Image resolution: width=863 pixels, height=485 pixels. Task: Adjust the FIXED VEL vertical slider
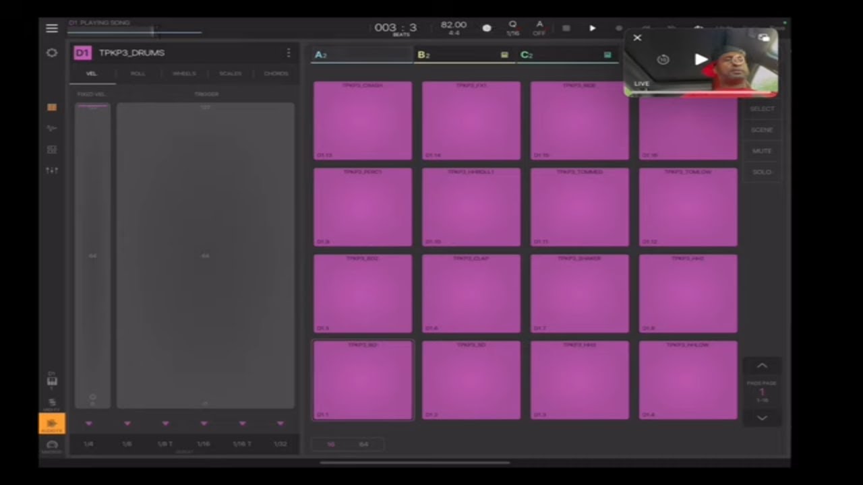92,256
